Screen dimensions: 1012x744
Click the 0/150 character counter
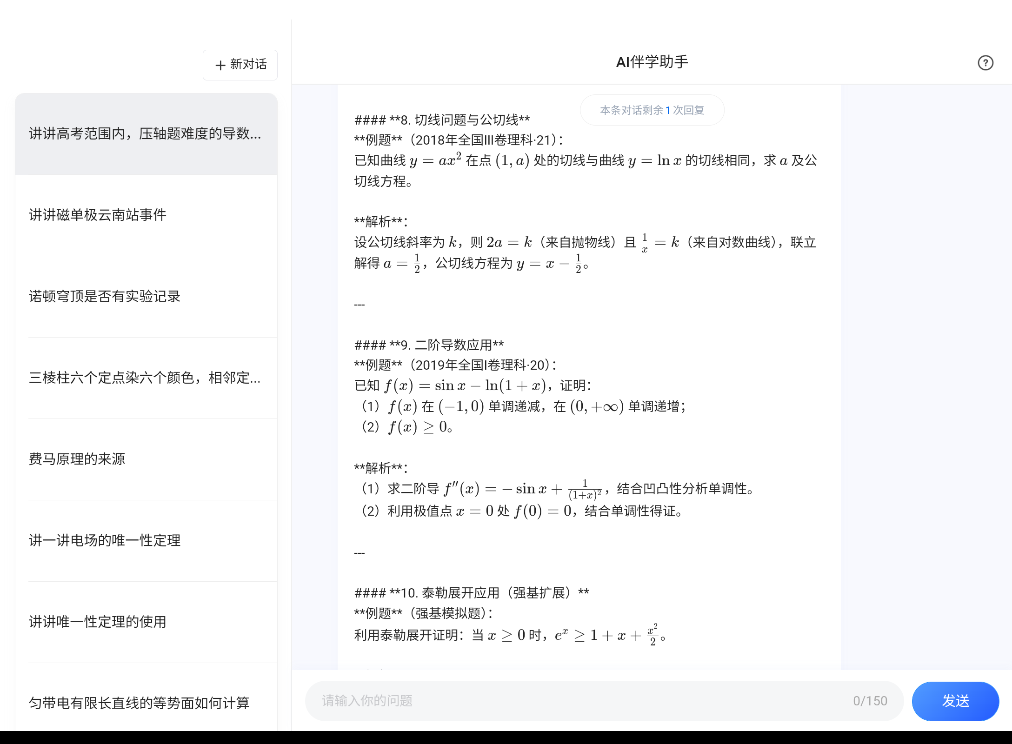[x=870, y=701]
